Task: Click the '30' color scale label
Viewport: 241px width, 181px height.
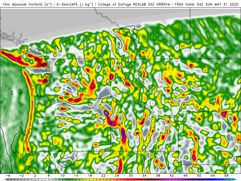Action: (x=131, y=176)
